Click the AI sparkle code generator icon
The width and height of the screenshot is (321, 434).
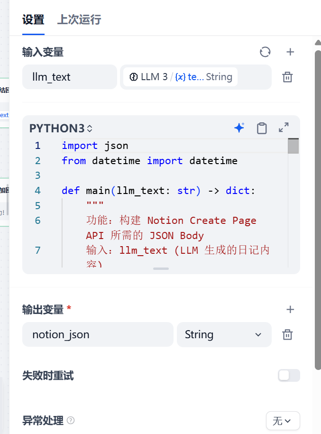[x=239, y=128]
